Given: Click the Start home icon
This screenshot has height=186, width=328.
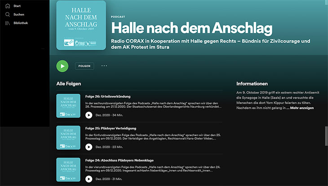Looking at the screenshot, I should coord(8,6).
